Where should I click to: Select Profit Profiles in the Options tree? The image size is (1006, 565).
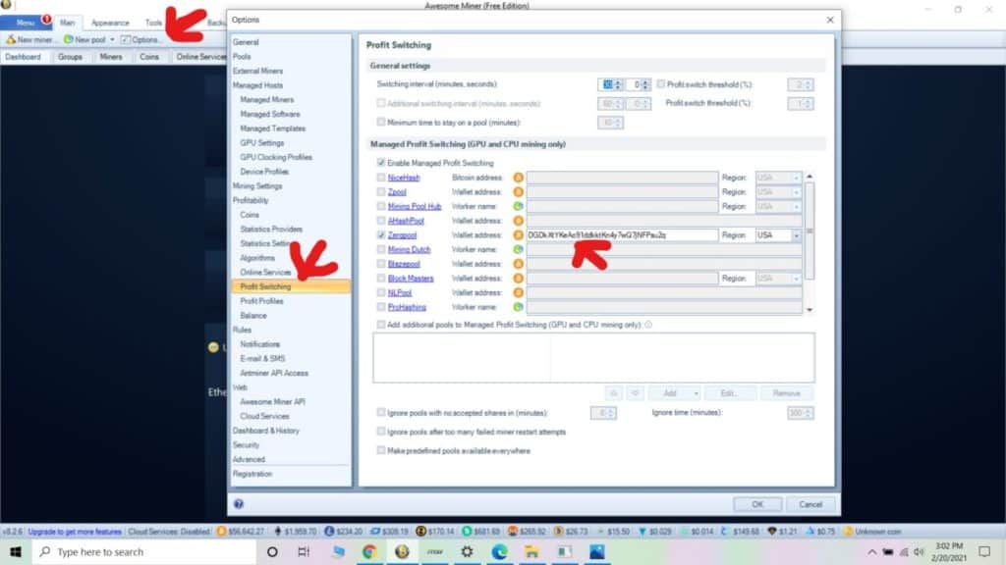point(261,301)
